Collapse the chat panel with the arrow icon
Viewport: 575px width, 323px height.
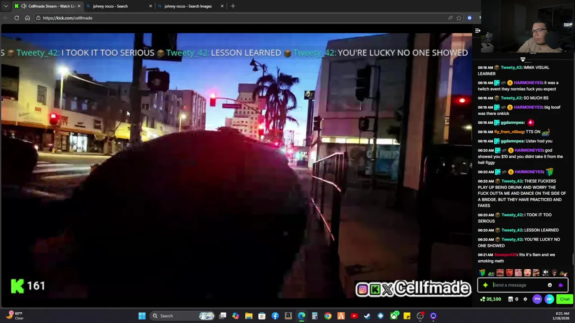pyautogui.click(x=478, y=31)
